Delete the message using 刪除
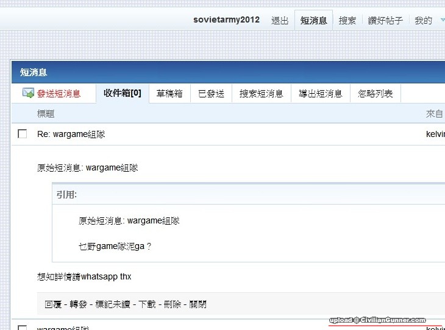445x330 pixels. click(x=173, y=304)
